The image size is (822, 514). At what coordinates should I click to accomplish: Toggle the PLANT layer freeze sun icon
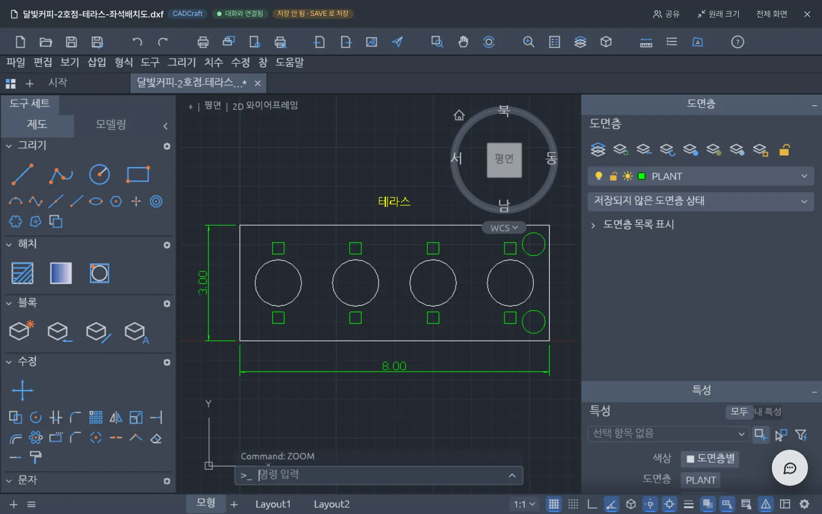coord(627,176)
